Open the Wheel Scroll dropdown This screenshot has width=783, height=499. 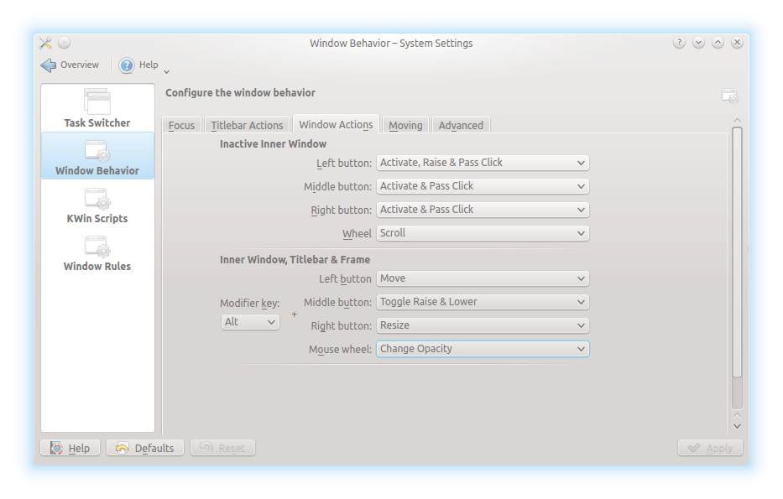(483, 233)
